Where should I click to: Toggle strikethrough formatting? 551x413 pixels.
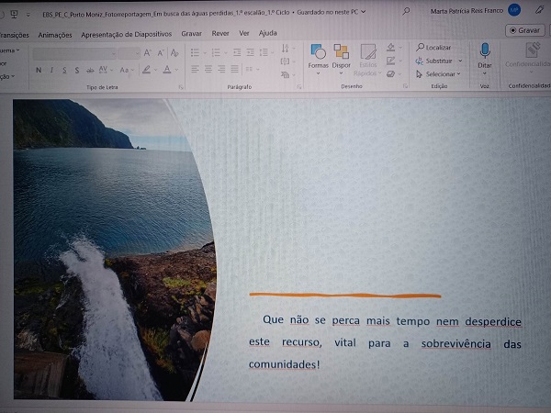(x=90, y=71)
